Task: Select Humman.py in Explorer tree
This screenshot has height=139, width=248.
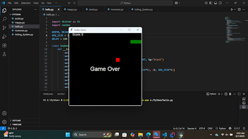Action: [24, 31]
